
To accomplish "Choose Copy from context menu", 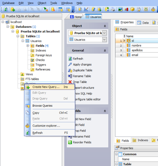I will click(x=50, y=113).
